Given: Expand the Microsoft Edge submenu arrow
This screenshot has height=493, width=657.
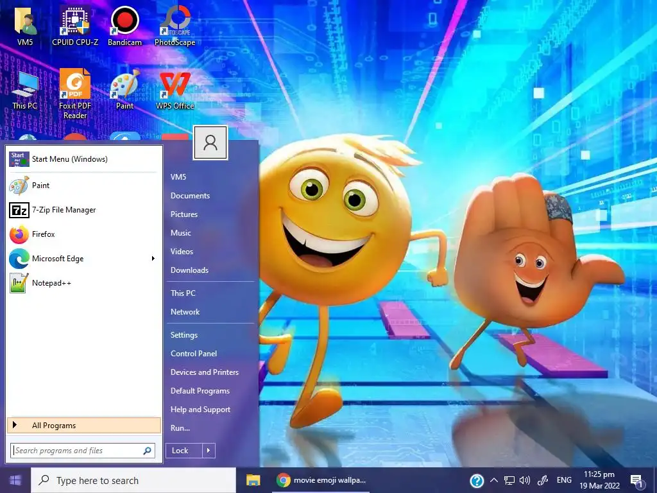Looking at the screenshot, I should coord(153,259).
